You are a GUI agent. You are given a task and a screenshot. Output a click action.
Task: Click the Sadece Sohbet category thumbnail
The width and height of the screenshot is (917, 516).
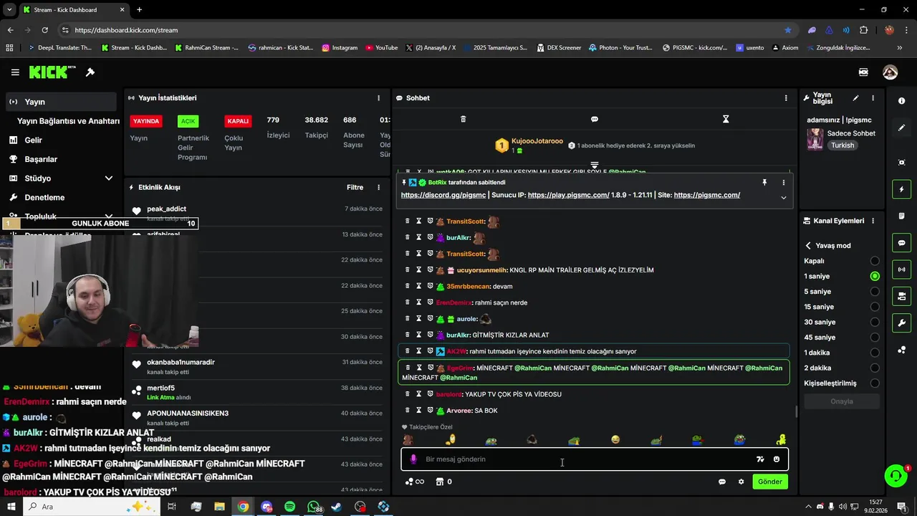click(x=815, y=139)
